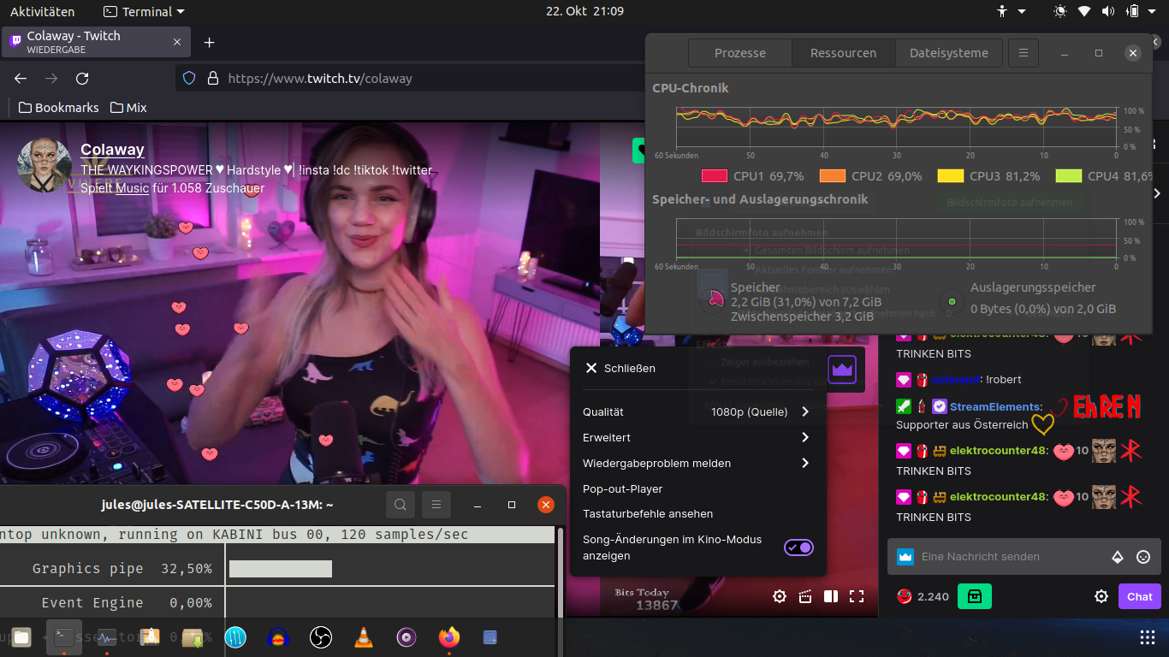Toggle theatre mode in the player
This screenshot has width=1169, height=657.
coord(830,596)
